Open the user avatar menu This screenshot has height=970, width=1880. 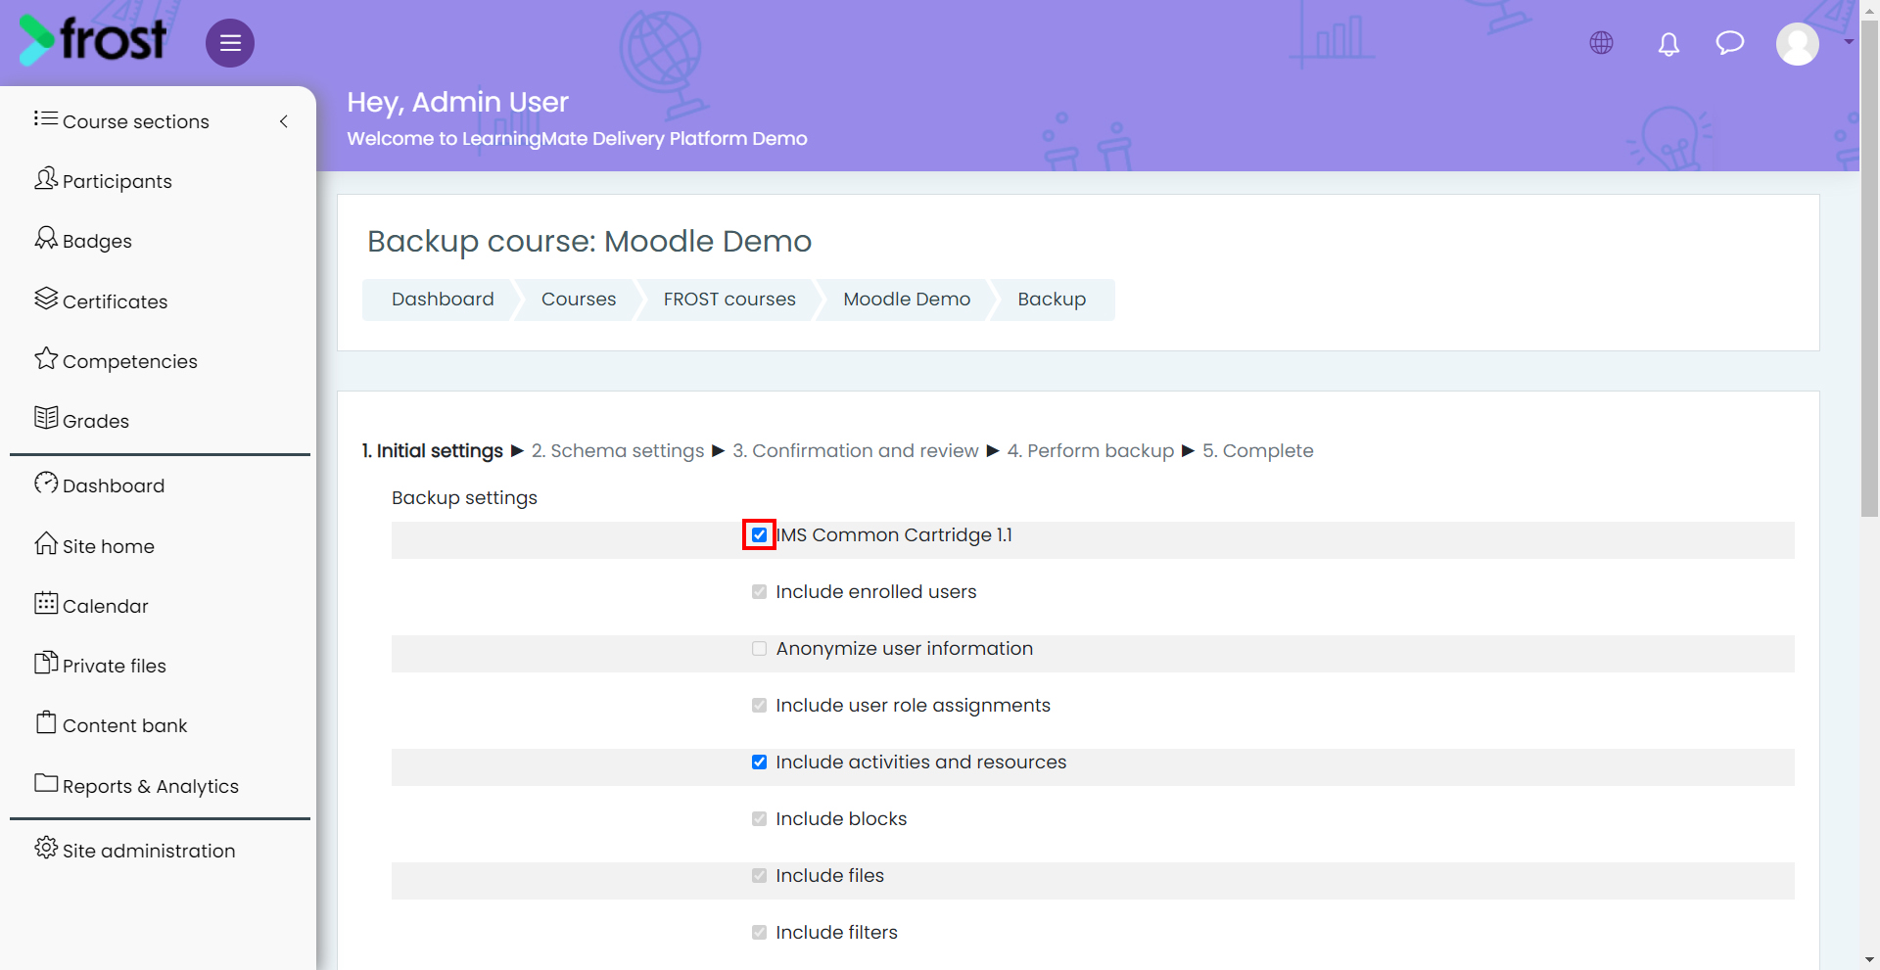[1798, 44]
